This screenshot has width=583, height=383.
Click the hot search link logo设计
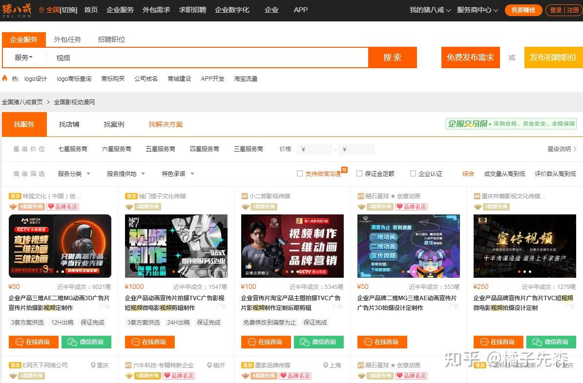coord(36,78)
